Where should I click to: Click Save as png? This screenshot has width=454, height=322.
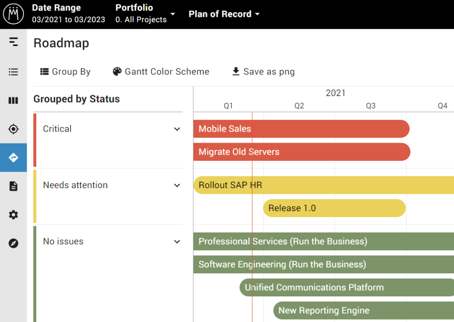click(263, 72)
